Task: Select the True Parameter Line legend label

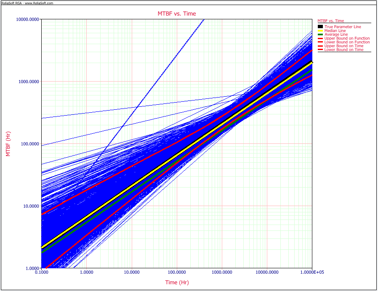Action: (x=343, y=27)
